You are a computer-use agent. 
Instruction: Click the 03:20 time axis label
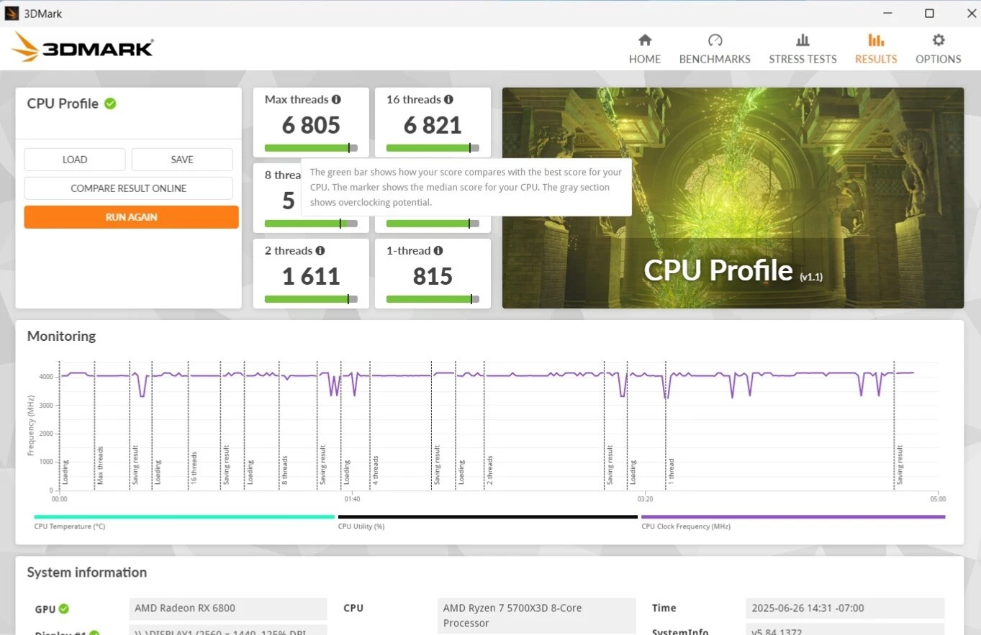coord(645,499)
